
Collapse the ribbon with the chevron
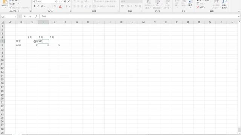[x=239, y=11]
